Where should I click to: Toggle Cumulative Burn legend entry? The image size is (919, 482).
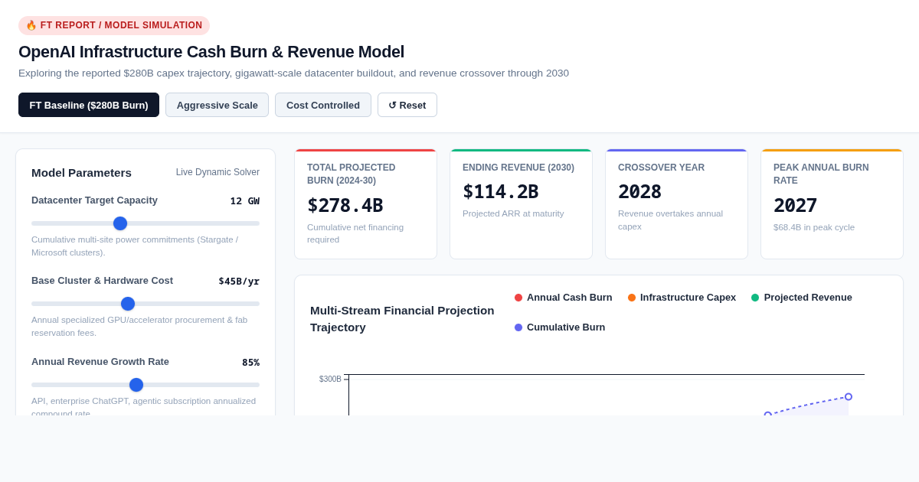tap(560, 327)
